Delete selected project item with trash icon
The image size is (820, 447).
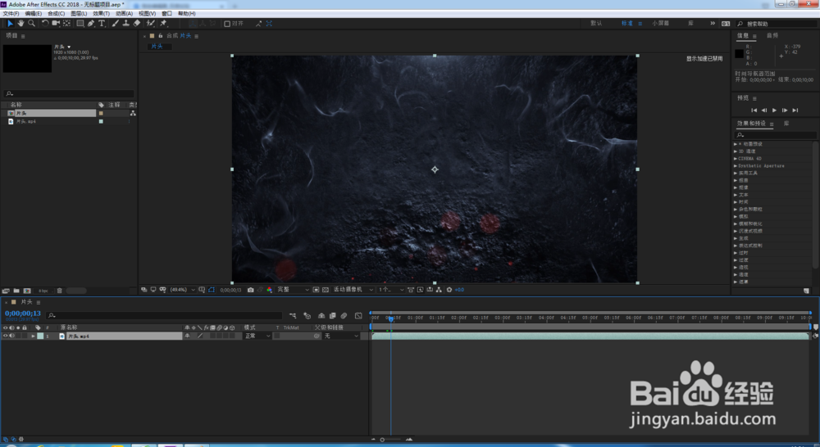pos(60,291)
